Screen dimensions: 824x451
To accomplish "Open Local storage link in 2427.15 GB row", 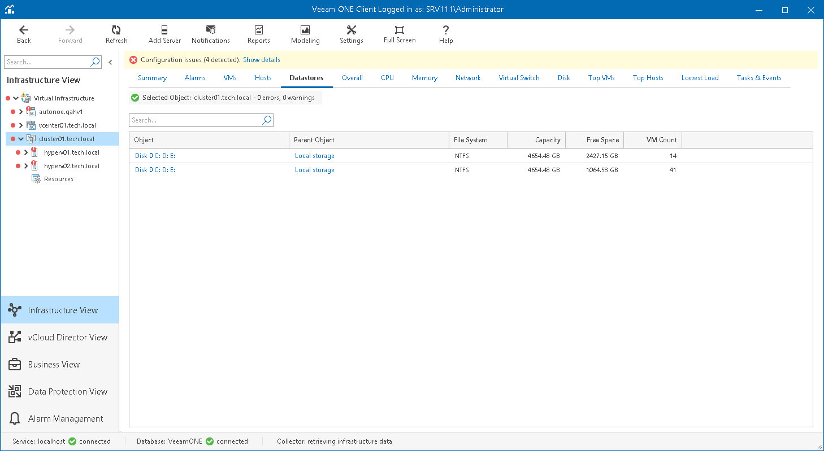I will pyautogui.click(x=315, y=156).
